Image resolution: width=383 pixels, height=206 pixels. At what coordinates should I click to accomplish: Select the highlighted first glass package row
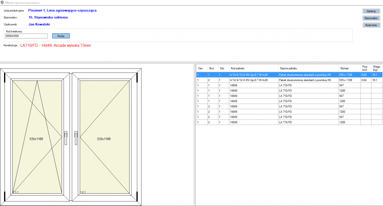(x=289, y=75)
